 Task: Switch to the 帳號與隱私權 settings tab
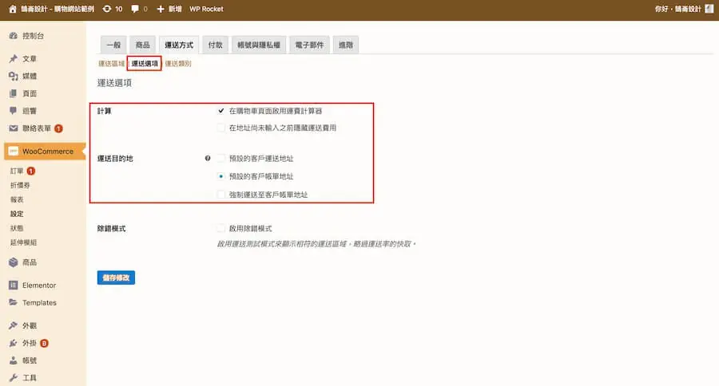pos(259,45)
